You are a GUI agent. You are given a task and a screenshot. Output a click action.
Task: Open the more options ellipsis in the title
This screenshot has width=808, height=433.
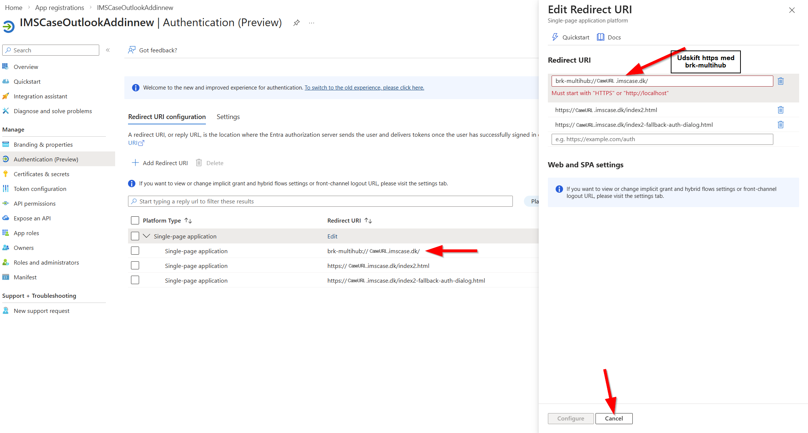[312, 23]
